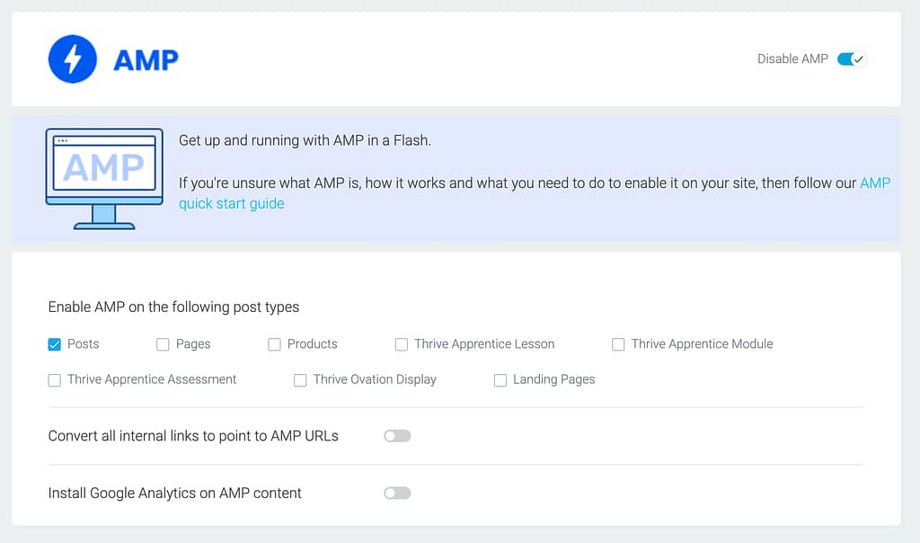This screenshot has height=543, width=920.
Task: Tick the Thrive Apprentice Assessment checkbox
Action: 55,380
